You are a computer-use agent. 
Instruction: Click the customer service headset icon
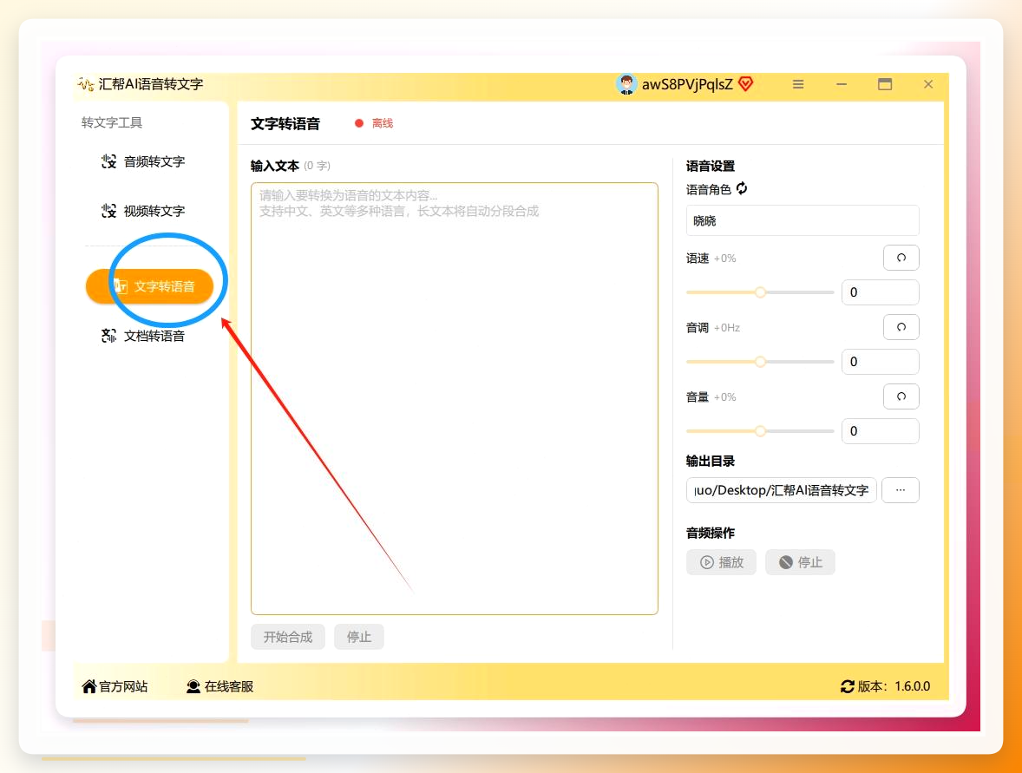(193, 686)
